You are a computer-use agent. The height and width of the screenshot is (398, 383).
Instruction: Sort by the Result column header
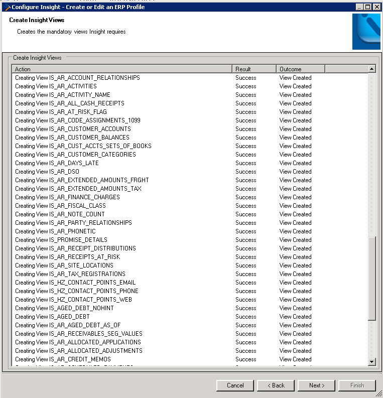[254, 69]
